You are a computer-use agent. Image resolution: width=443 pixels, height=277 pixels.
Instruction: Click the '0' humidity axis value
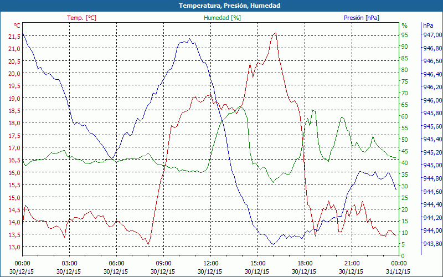[x=403, y=256]
